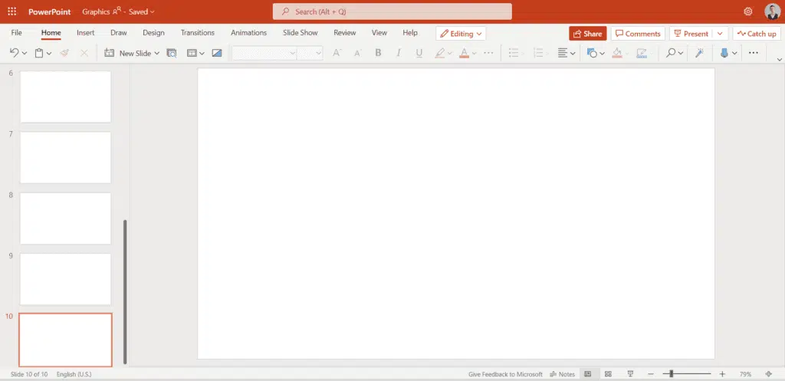
Task: Open the Insert ribbon tab
Action: point(85,33)
